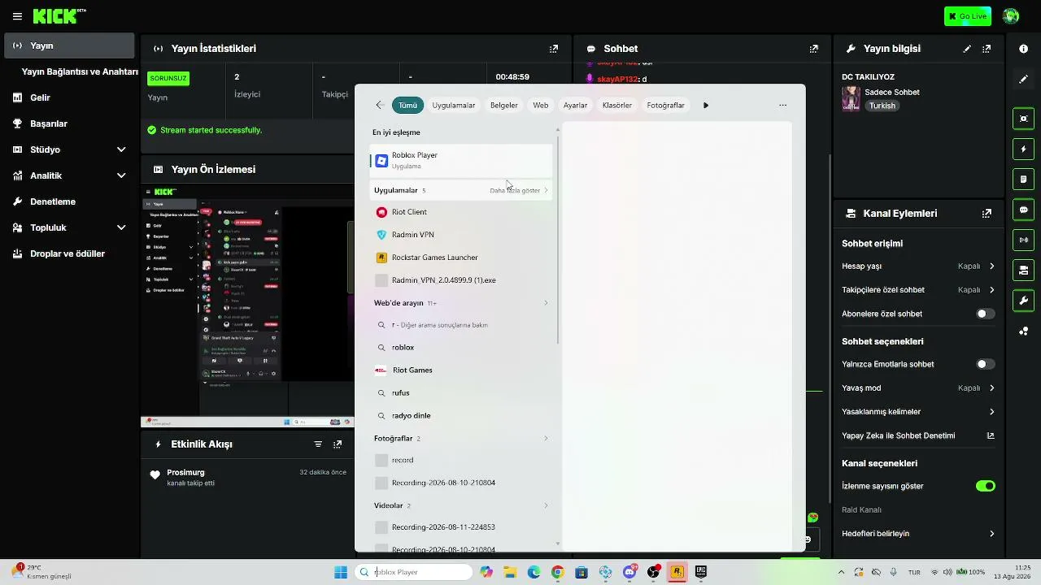The height and width of the screenshot is (585, 1041).
Task: Pop out the Yayın İstatistikleri panel
Action: click(554, 49)
